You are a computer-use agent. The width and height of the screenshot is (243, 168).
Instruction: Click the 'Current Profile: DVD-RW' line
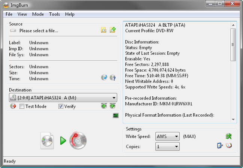click(149, 31)
